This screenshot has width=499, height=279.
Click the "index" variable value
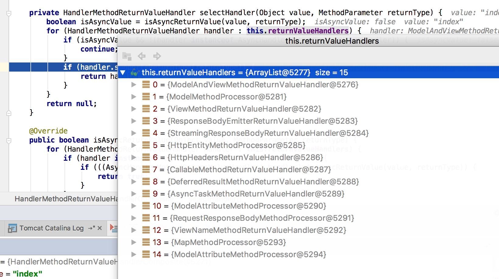pyautogui.click(x=27, y=274)
